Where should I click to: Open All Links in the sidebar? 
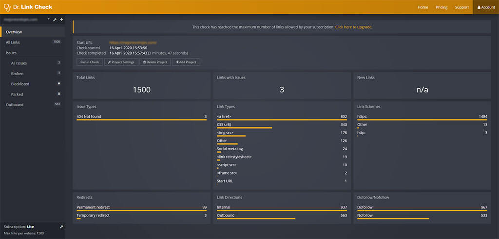pyautogui.click(x=33, y=42)
